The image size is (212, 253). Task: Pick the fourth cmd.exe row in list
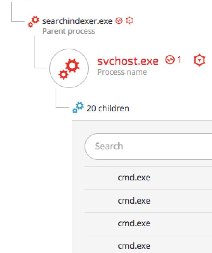pos(134,246)
